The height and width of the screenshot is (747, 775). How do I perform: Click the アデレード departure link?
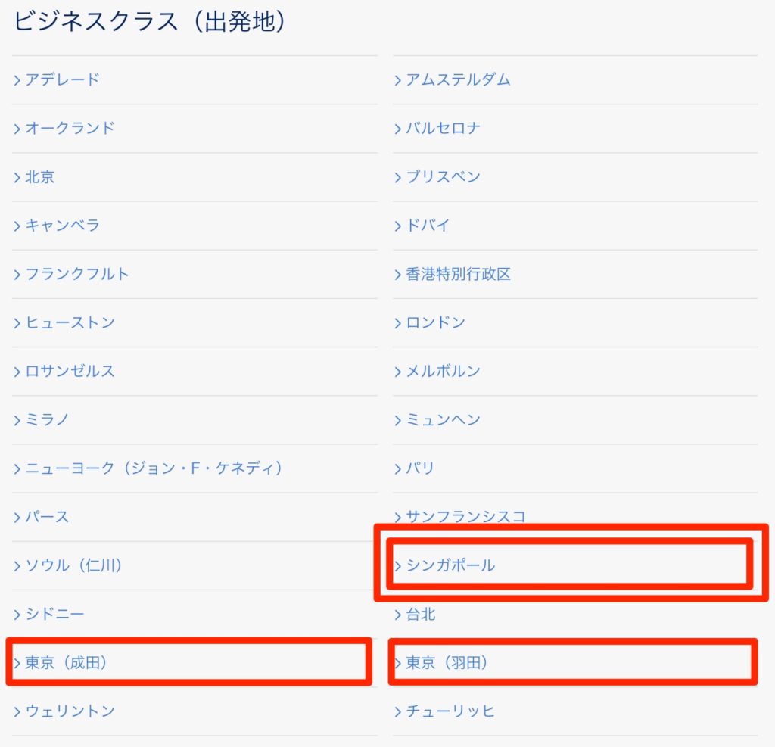point(63,79)
